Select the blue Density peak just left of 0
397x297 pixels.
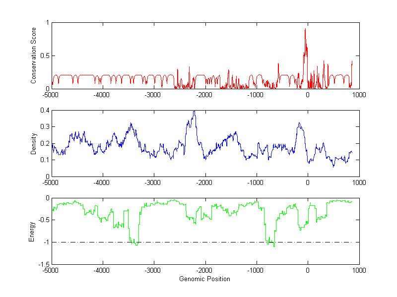point(299,123)
